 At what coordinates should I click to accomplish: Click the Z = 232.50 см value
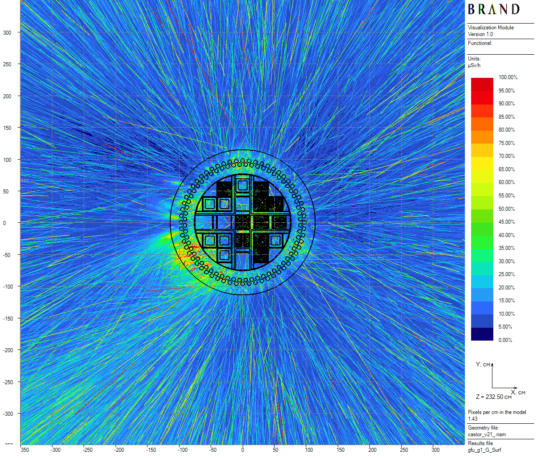tap(493, 397)
